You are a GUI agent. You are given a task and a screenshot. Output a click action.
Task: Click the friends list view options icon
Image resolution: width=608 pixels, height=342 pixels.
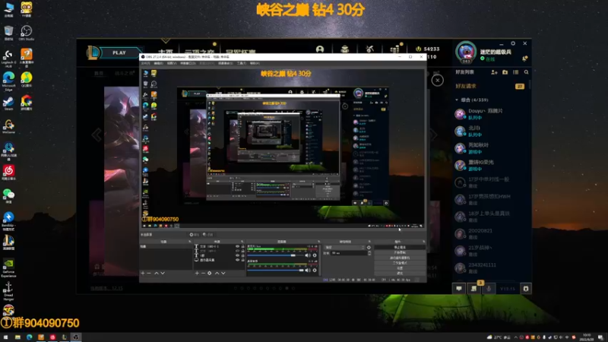pyautogui.click(x=516, y=72)
